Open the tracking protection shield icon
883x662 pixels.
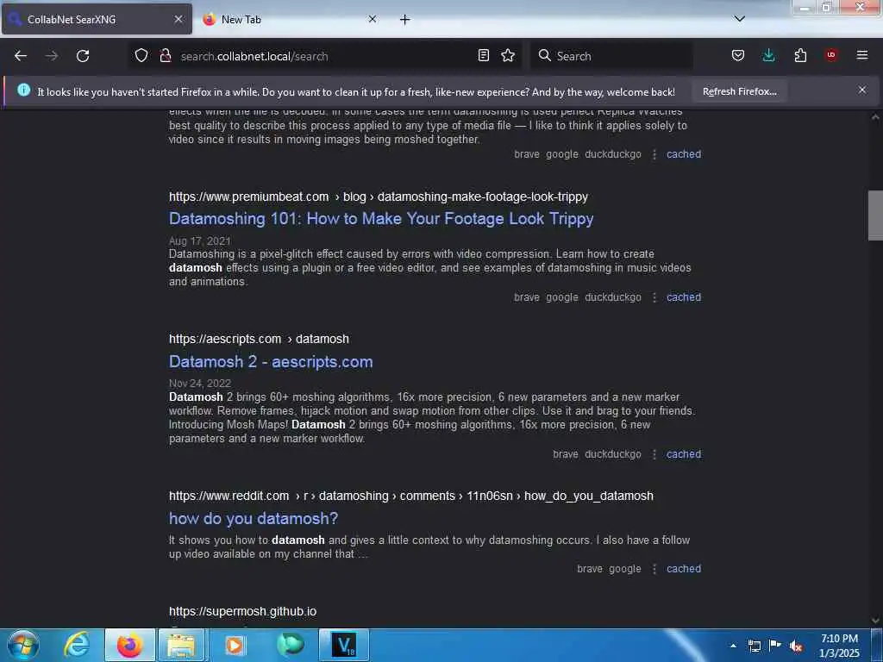pos(141,55)
